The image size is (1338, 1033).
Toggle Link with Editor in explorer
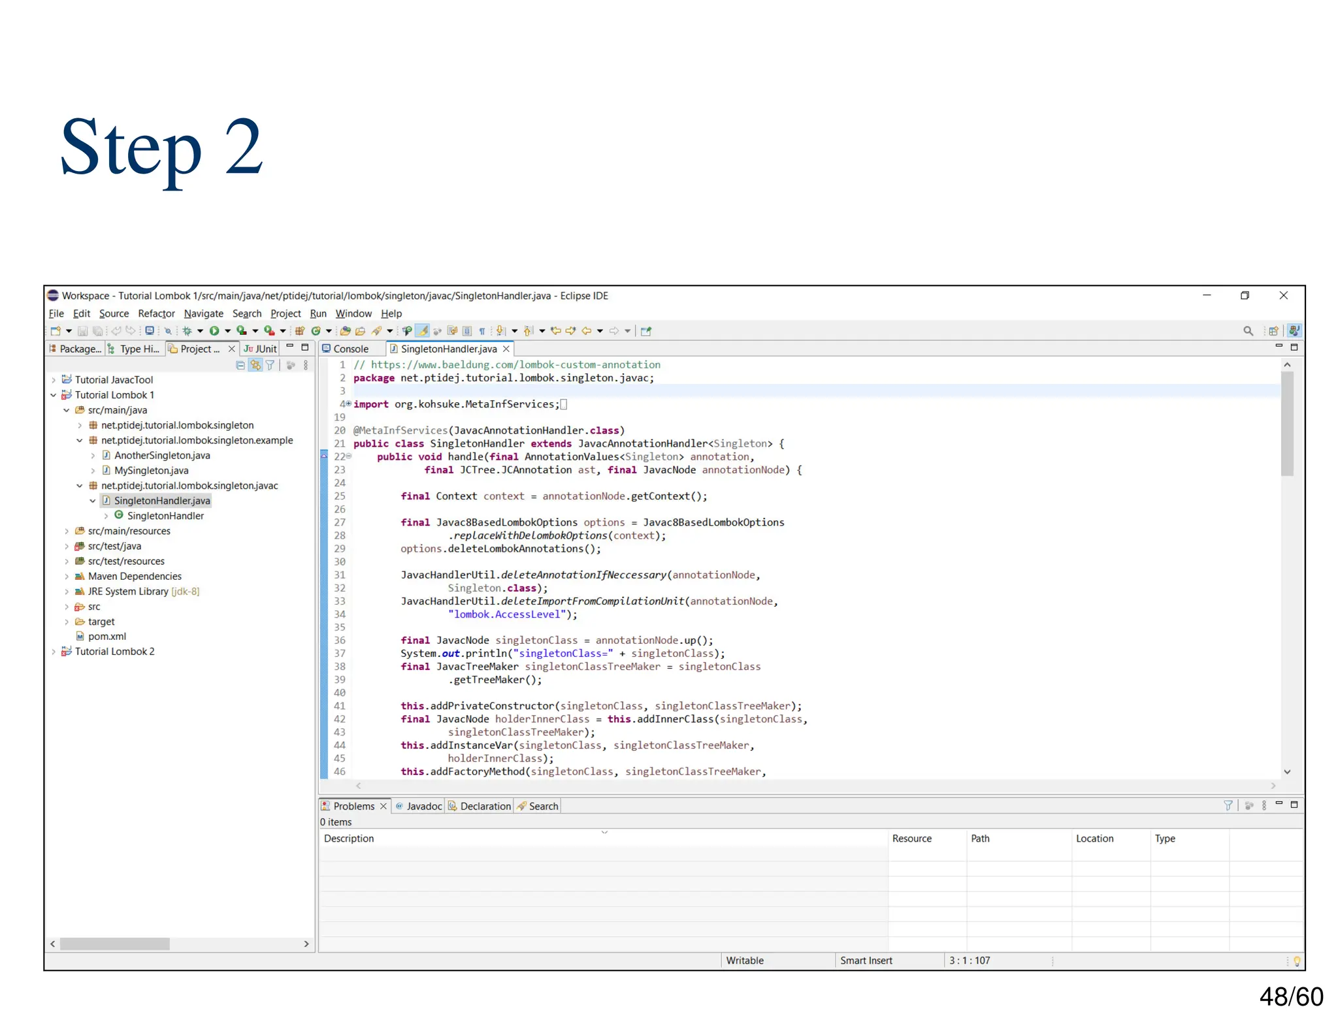[x=255, y=366]
